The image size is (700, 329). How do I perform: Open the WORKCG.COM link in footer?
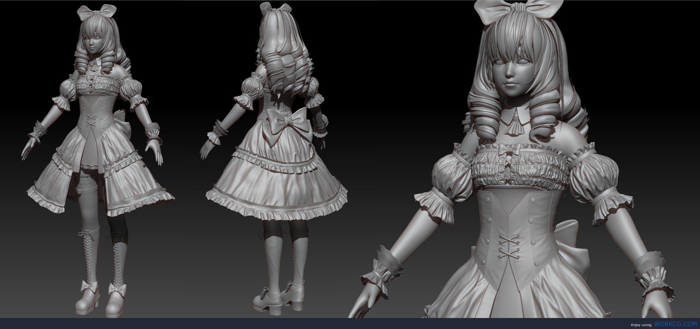(675, 324)
